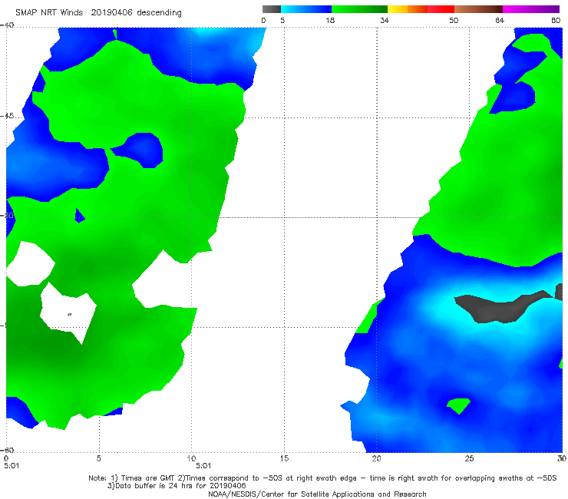This screenshot has width=568, height=499.
Task: Click the latitude label '-40'
Action: coord(7,25)
